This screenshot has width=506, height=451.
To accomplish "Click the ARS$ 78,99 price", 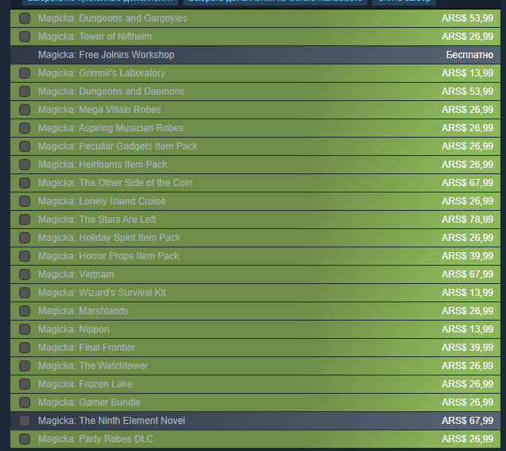I will [x=468, y=220].
